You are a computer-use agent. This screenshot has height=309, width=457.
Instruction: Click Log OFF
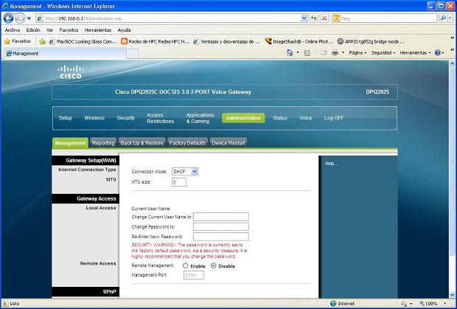pyautogui.click(x=334, y=118)
